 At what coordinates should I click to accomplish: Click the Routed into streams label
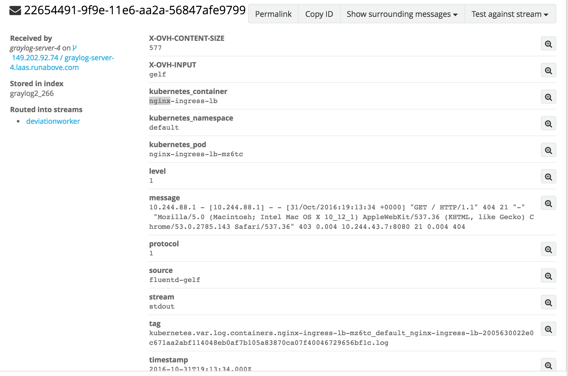click(46, 110)
